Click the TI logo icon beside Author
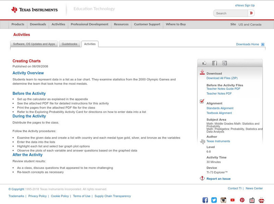This screenshot has width=274, height=204. pyautogui.click(x=202, y=142)
